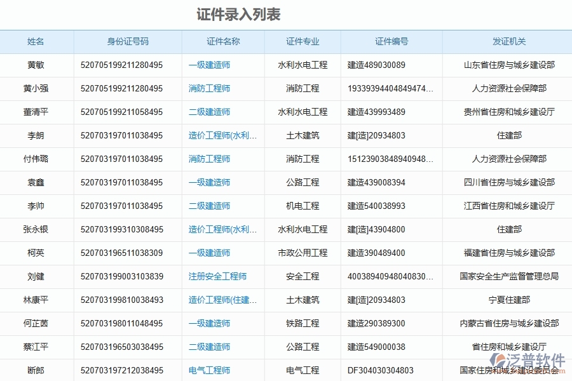Image resolution: width=572 pixels, height=381 pixels.
Task: Open 张永银's 造价工程师(水利) certificate link
Action: tap(222, 229)
